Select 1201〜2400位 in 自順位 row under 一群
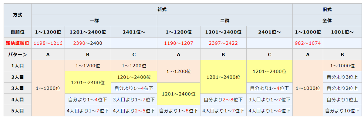Screen dimensions: 364x122 [x=88, y=32]
